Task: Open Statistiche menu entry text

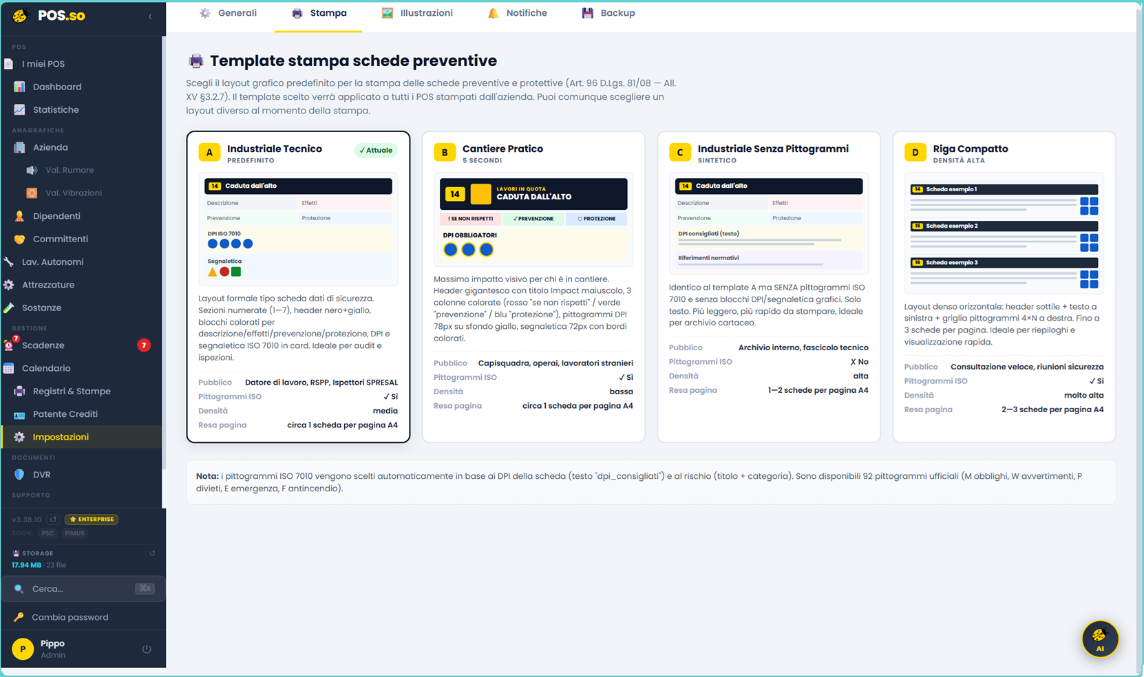Action: [x=56, y=109]
